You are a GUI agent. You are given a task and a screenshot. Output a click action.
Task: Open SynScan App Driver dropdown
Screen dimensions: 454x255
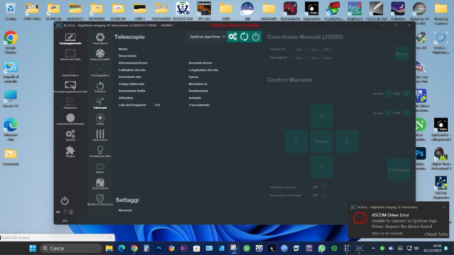(x=207, y=37)
